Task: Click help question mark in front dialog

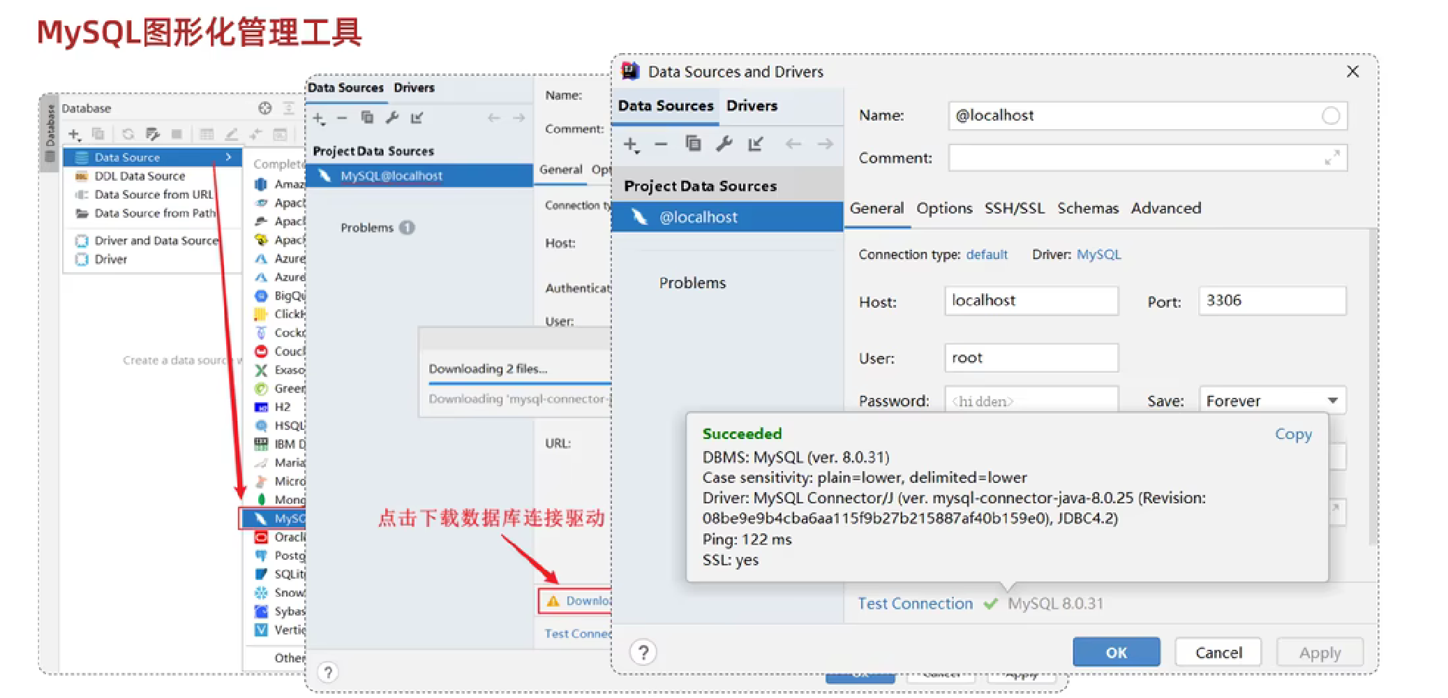Action: [643, 653]
